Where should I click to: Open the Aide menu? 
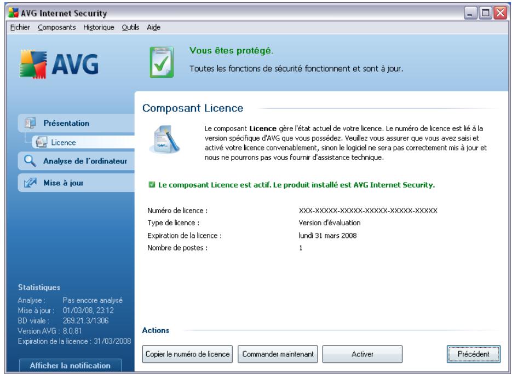click(153, 27)
